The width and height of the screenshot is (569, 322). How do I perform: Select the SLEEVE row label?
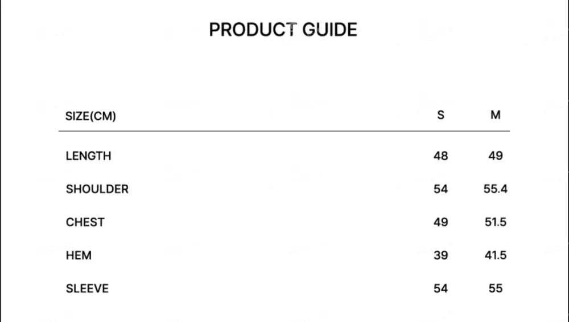tap(87, 288)
